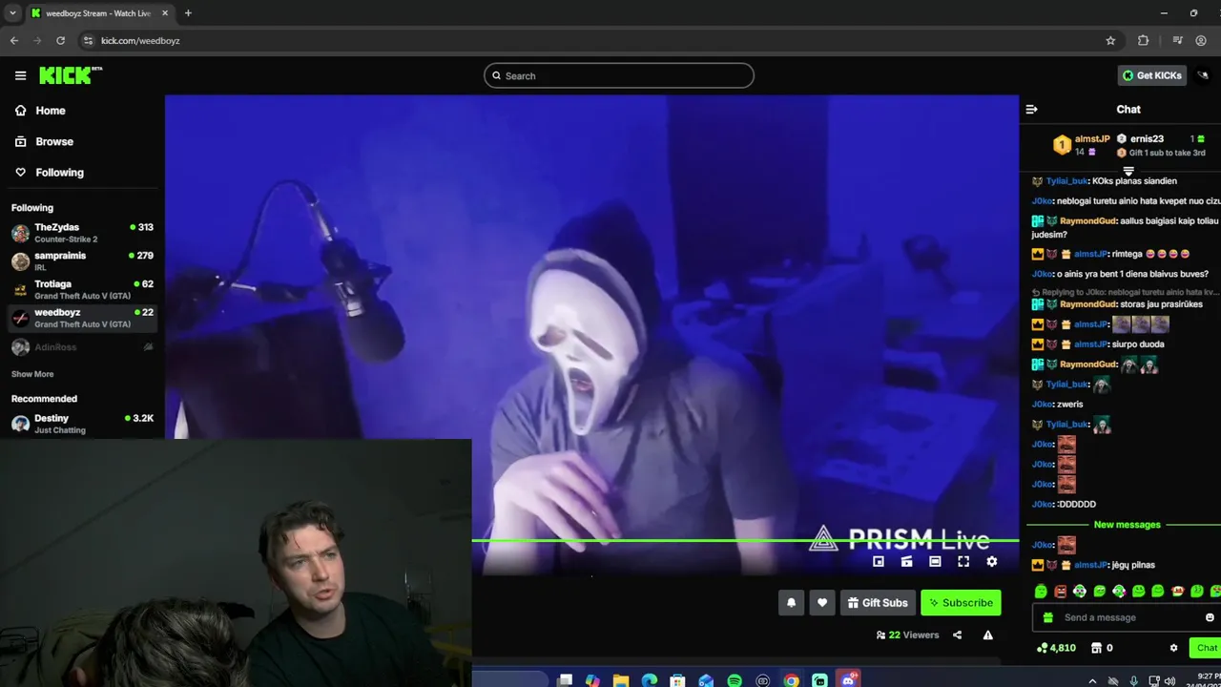Screen dimensions: 1221x687
Task: Toggle theater mode on the video
Action: 935,562
